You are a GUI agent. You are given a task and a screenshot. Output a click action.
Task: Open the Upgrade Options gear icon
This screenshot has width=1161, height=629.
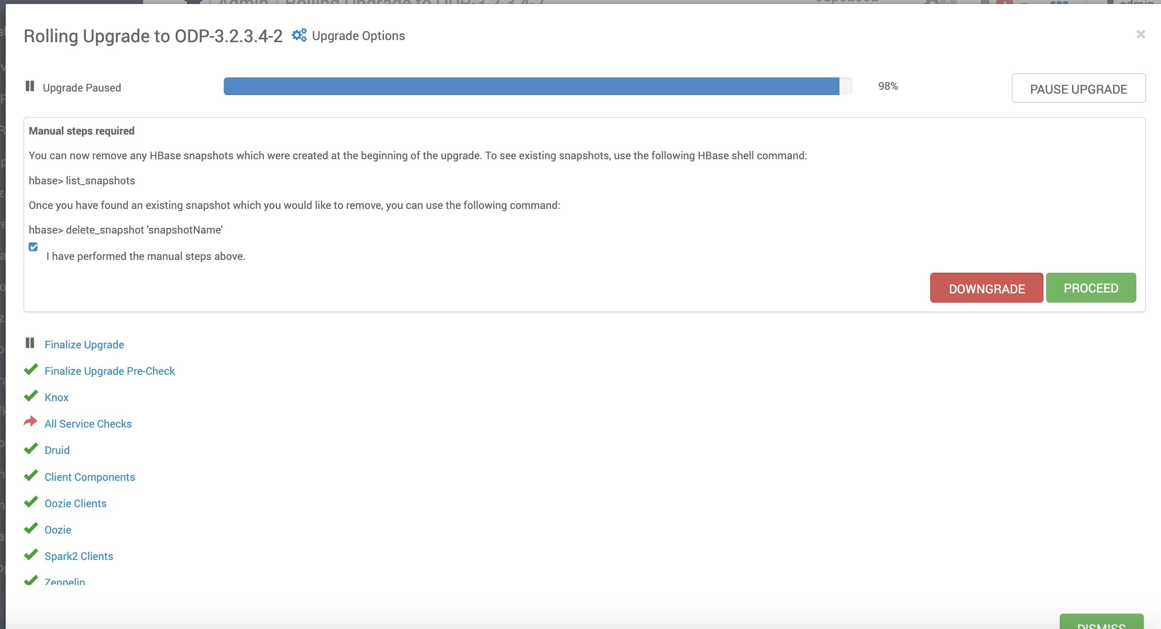(x=299, y=35)
